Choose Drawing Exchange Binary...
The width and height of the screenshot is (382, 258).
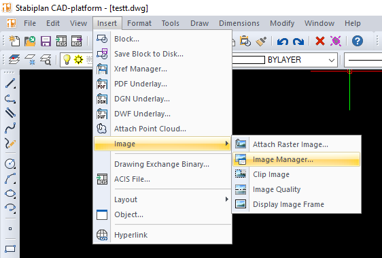point(162,164)
